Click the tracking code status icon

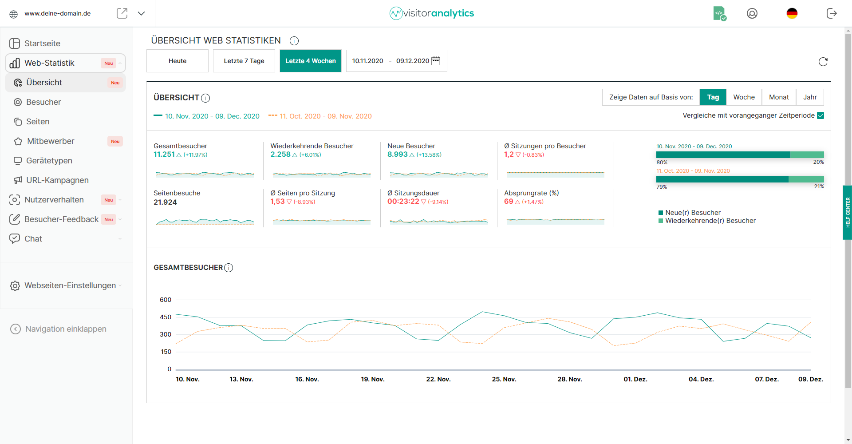tap(719, 13)
